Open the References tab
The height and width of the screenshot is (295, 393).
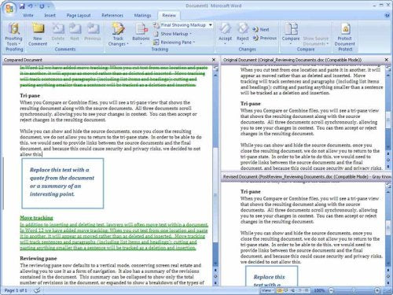[x=112, y=16]
